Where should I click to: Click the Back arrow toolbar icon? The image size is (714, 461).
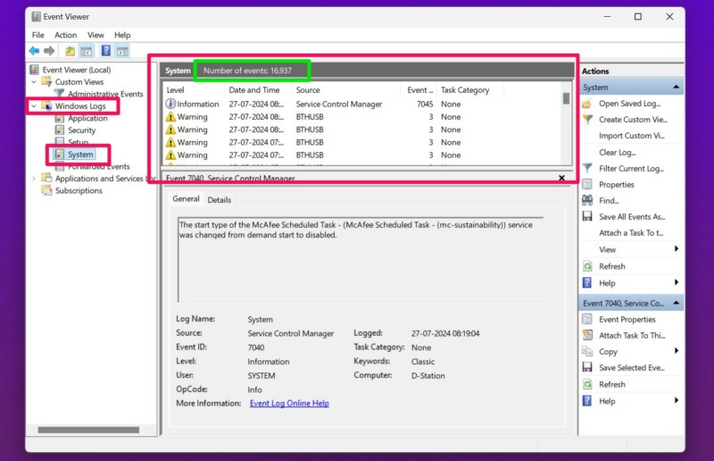[34, 51]
